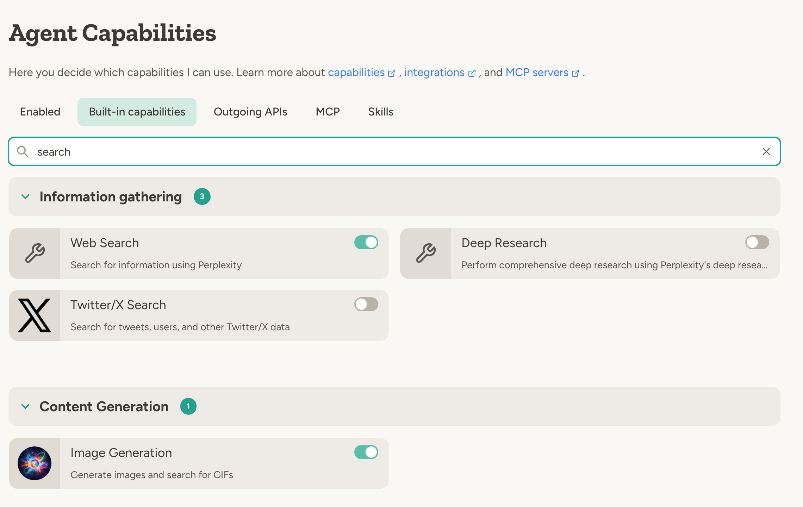This screenshot has height=507, width=803.
Task: Collapse the Information gathering chevron
Action: [25, 196]
